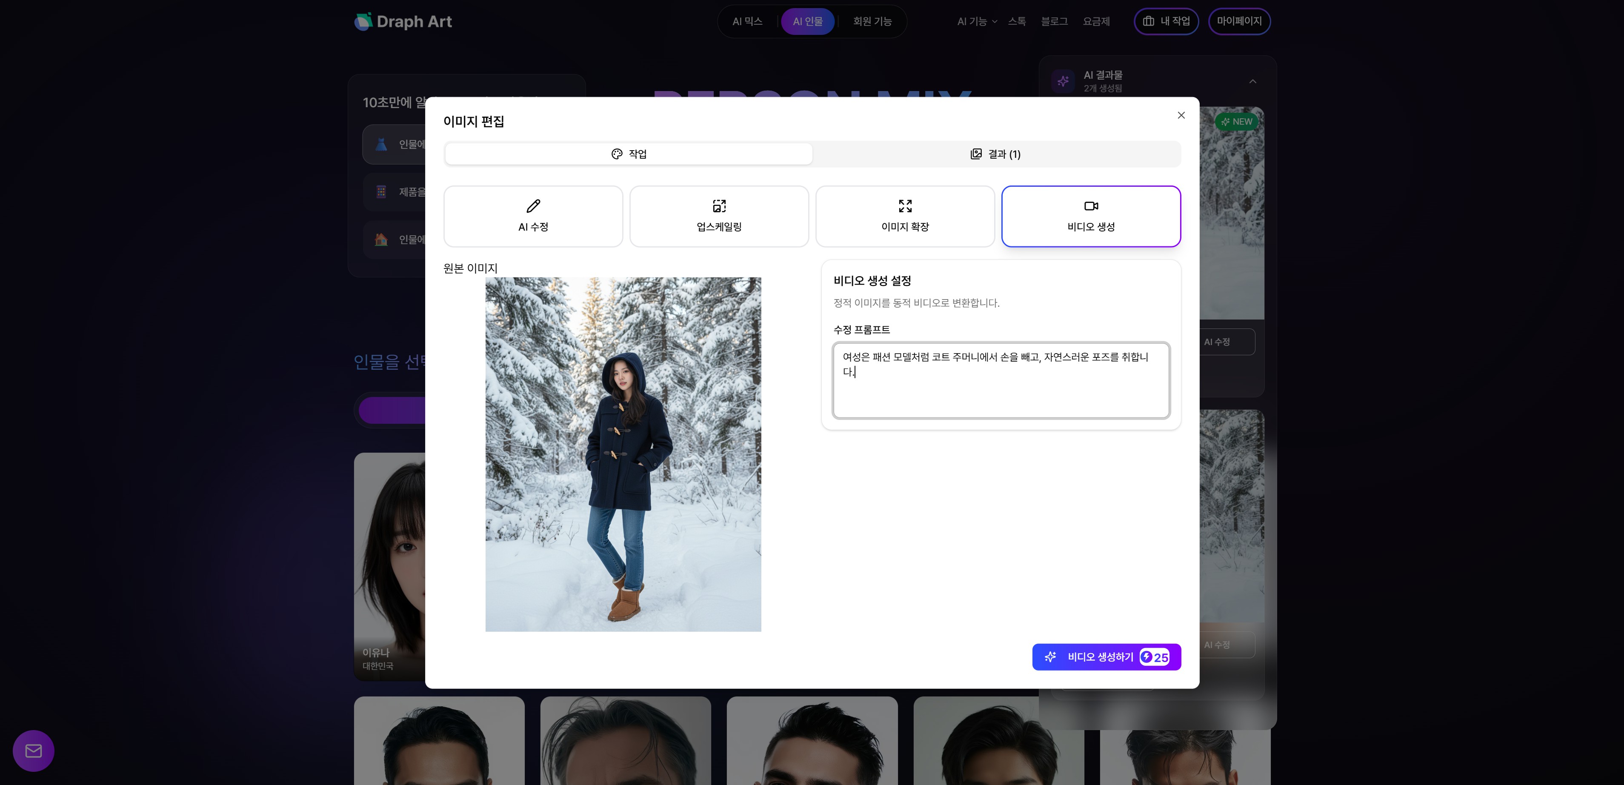The image size is (1624, 785).
Task: Expand the AI 기능 dropdown
Action: point(976,21)
